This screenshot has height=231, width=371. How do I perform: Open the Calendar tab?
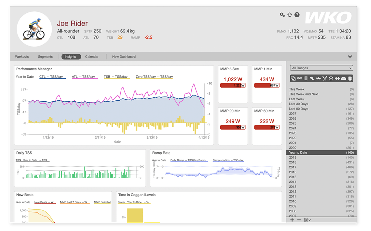click(x=92, y=57)
